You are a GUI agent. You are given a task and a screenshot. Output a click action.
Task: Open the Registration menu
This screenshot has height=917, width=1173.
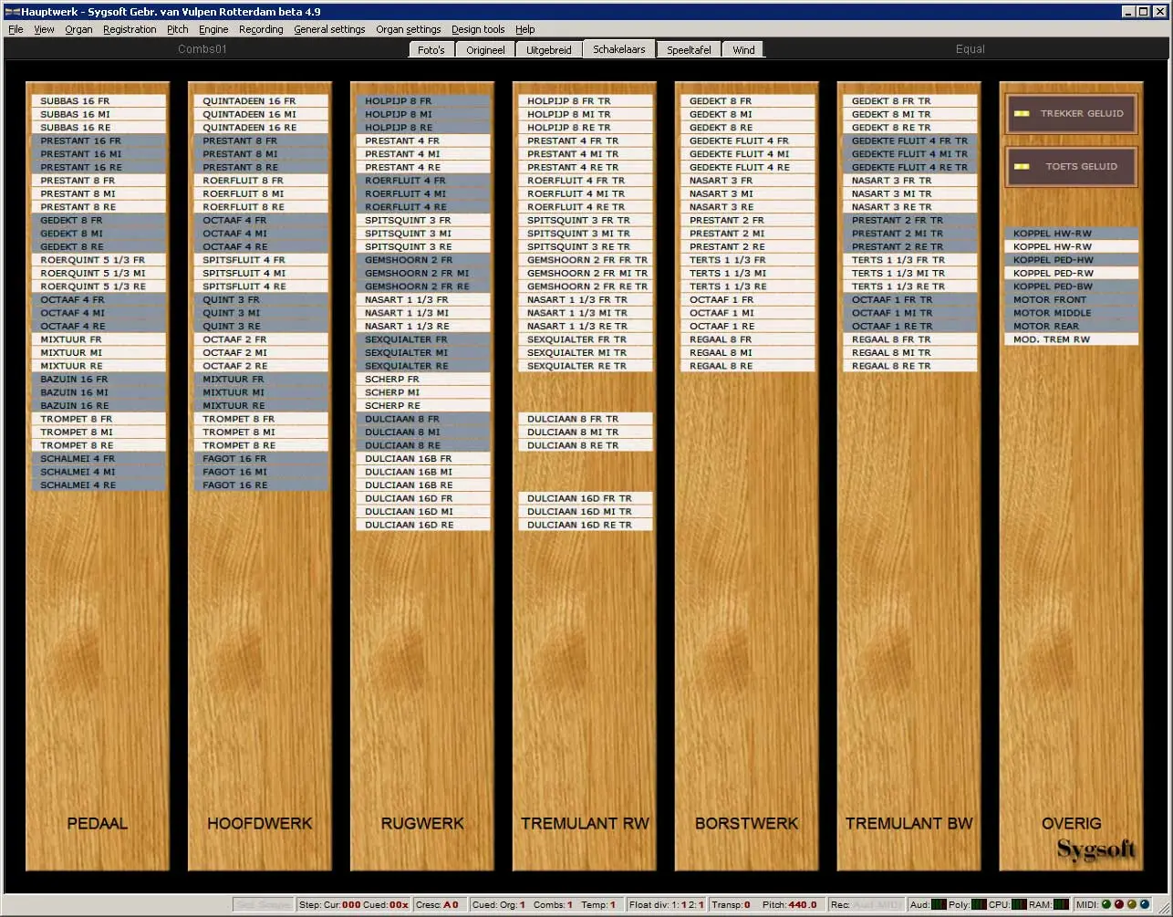tap(130, 29)
